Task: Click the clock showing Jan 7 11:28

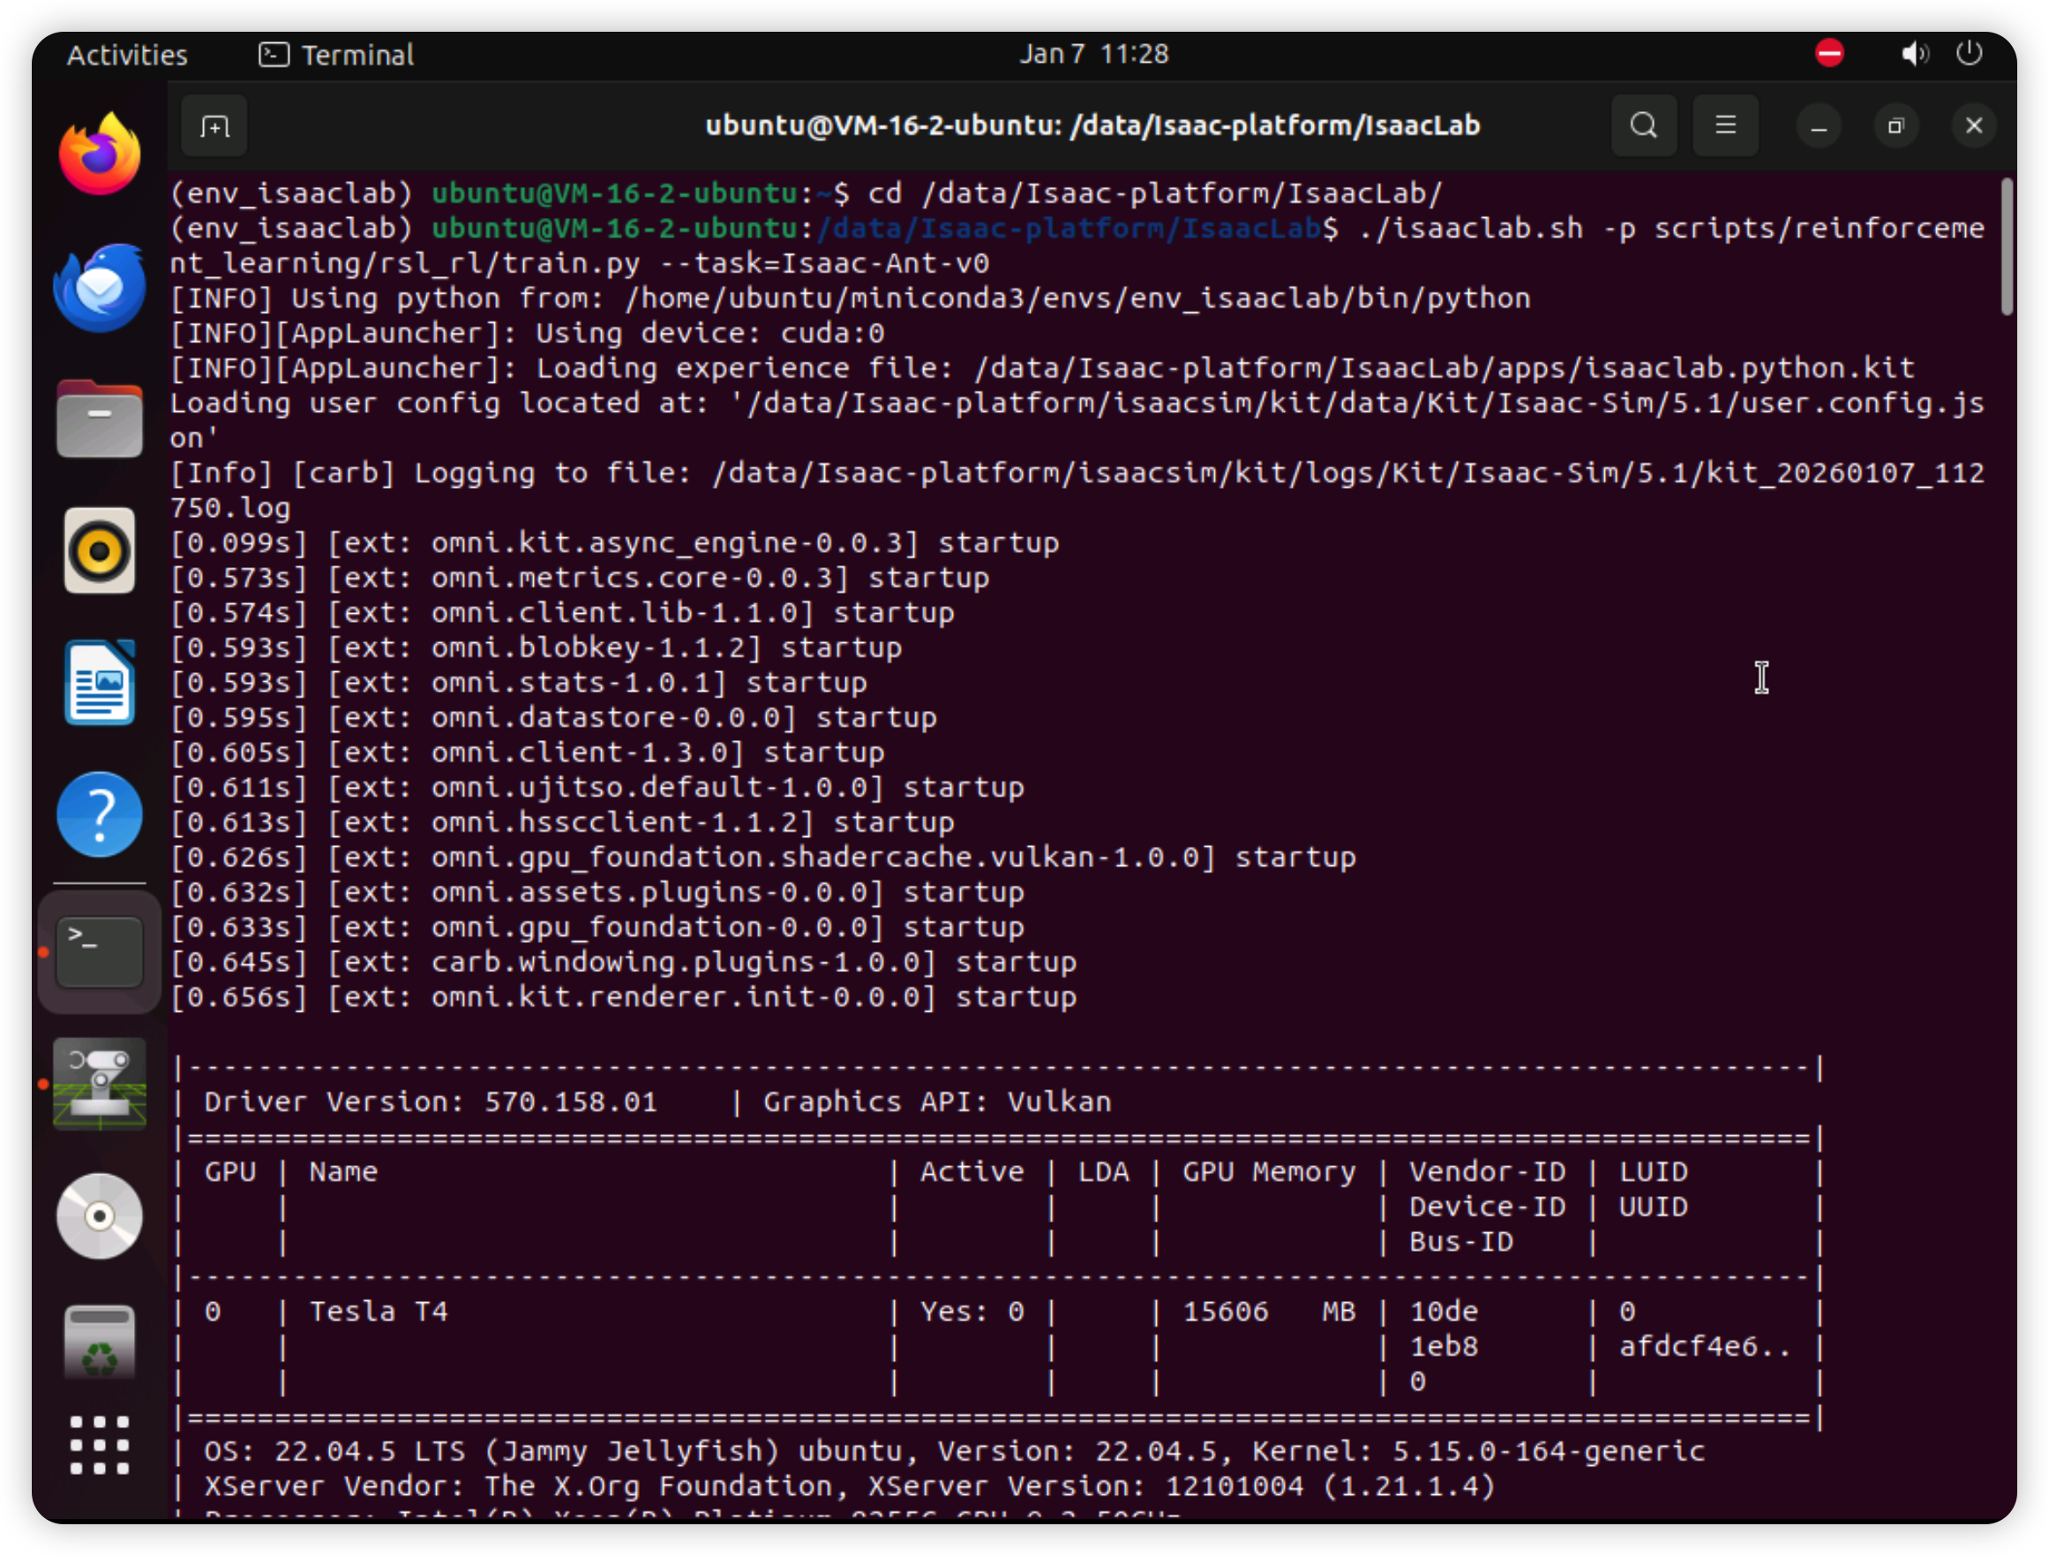Action: 1094,54
